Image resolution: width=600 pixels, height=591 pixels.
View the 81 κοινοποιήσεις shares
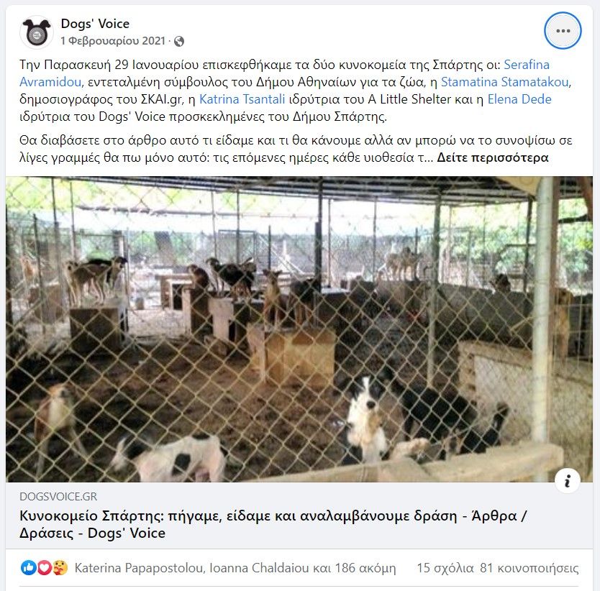click(529, 568)
